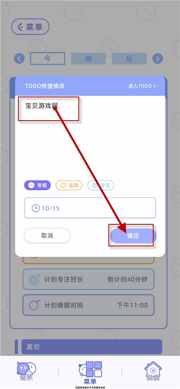Image resolution: width=180 pixels, height=389 pixels.
Task: Open 谓尔 icon in bottom bar
Action: coord(26,371)
